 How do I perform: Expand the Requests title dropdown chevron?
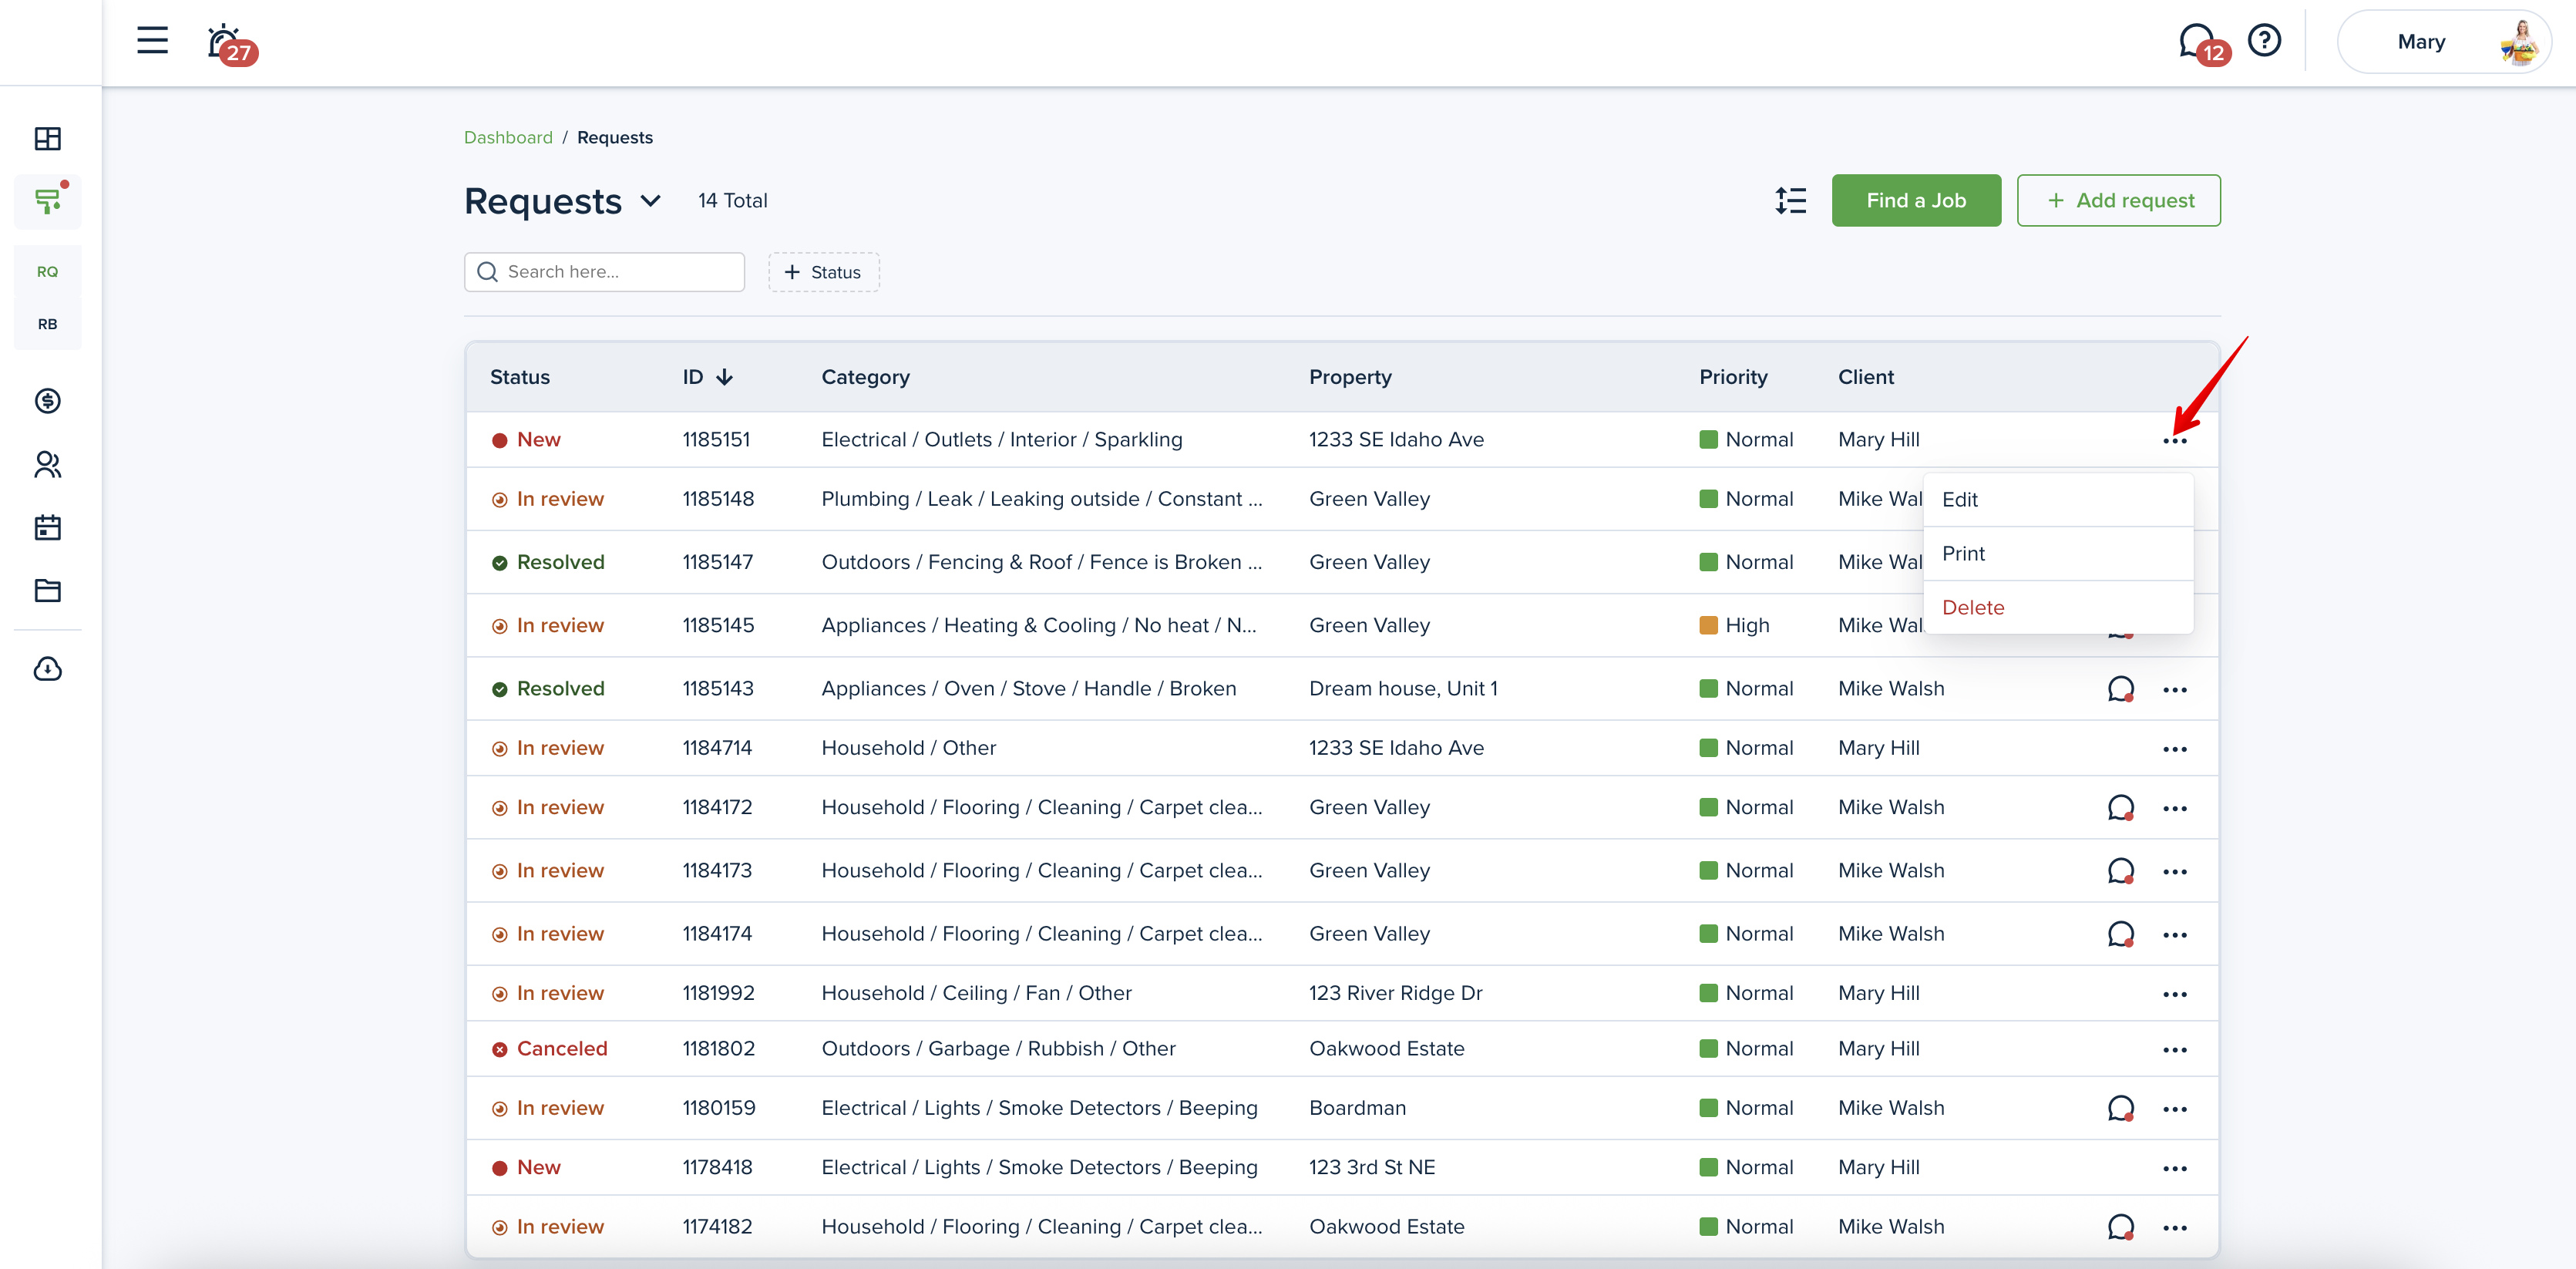(x=651, y=201)
